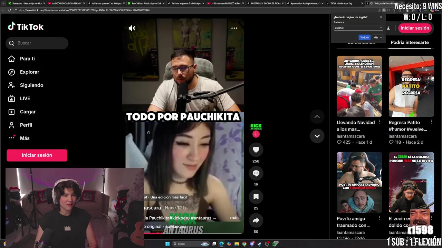
Task: Click the blue Traducir button
Action: (364, 38)
